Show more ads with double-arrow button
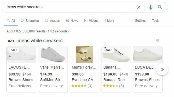 [x=162, y=69]
